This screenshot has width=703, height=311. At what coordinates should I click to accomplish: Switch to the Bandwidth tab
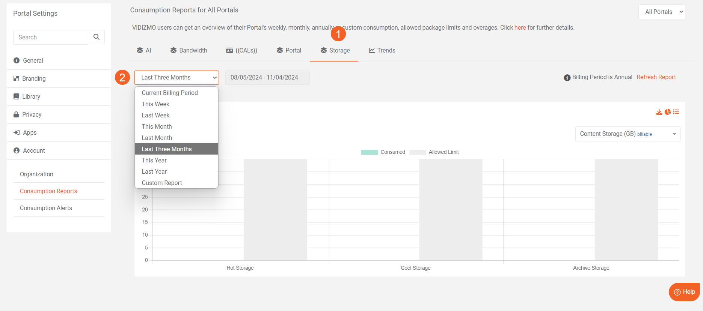189,50
